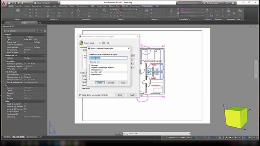Screen dimensions: 260x146
Task: Open the status bar customization menu icon
Action: point(257,137)
